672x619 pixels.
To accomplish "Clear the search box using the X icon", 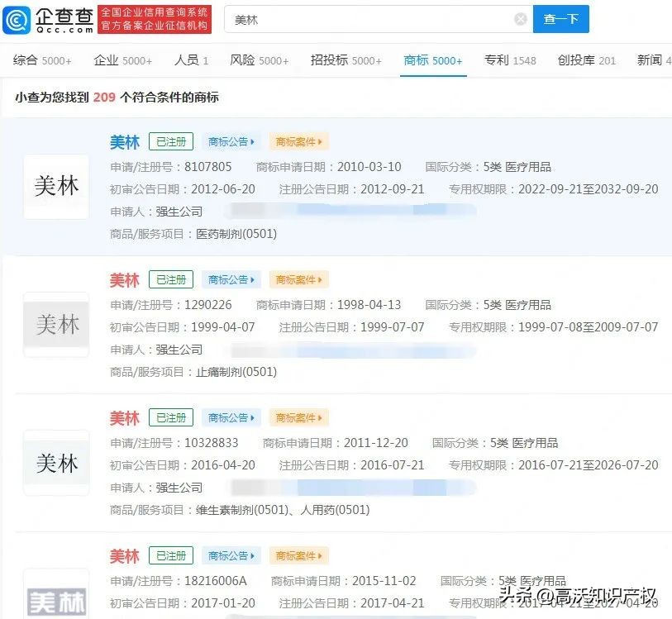I will (519, 19).
